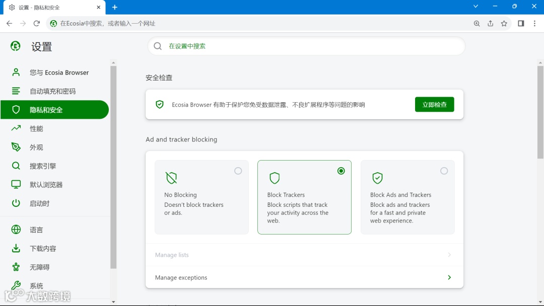This screenshot has width=544, height=306.
Task: Select the 设置 - 隐私和安全 browser tab
Action: [54, 7]
